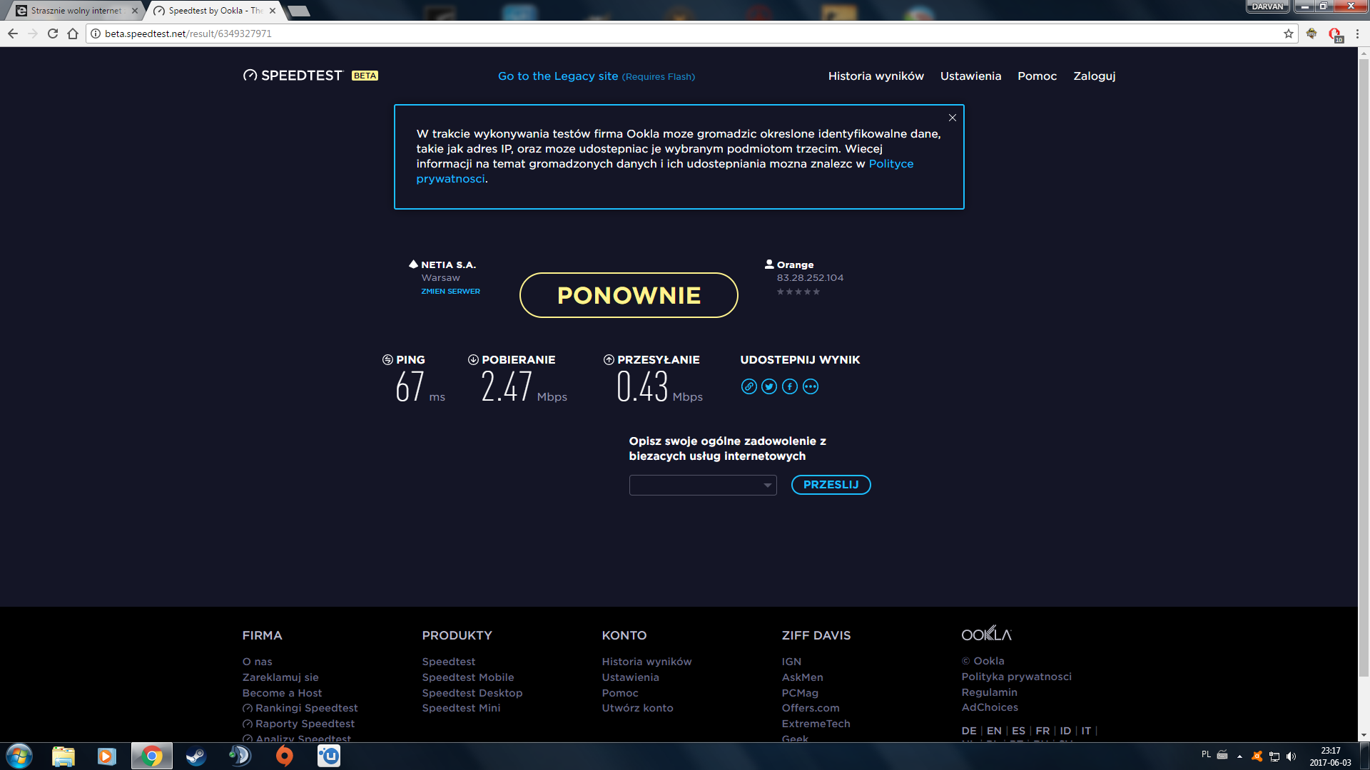Switch language to DE
Screen dimensions: 1370x770
(x=968, y=731)
